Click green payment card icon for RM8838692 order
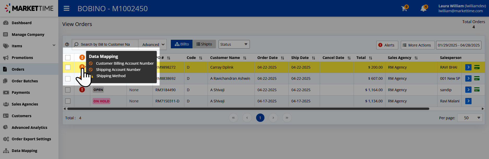This screenshot has height=159, width=489. tap(477, 78)
